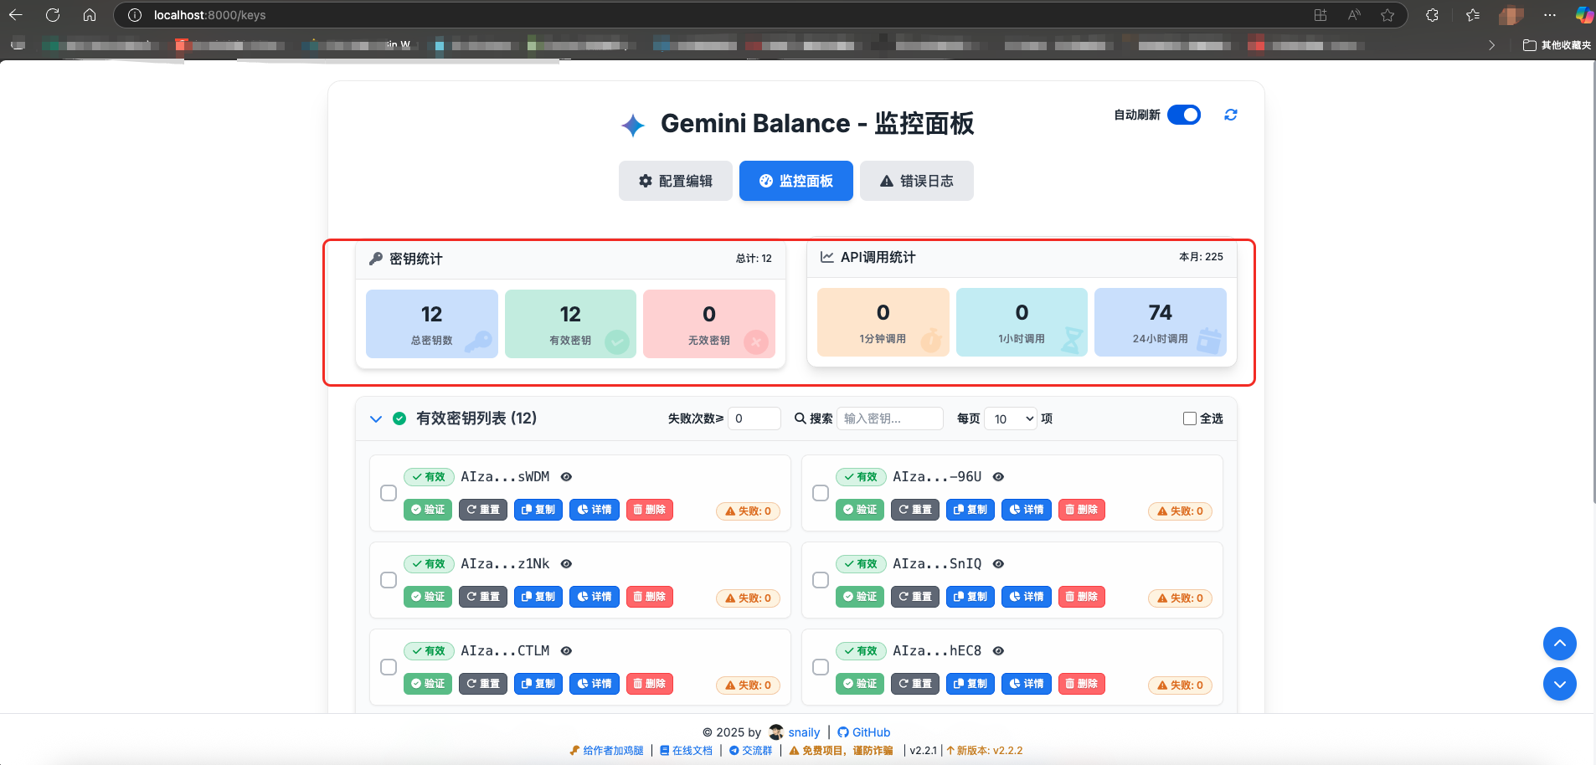This screenshot has height=765, width=1596.
Task: Click the scroll-to-bottom round button
Action: coord(1560,684)
